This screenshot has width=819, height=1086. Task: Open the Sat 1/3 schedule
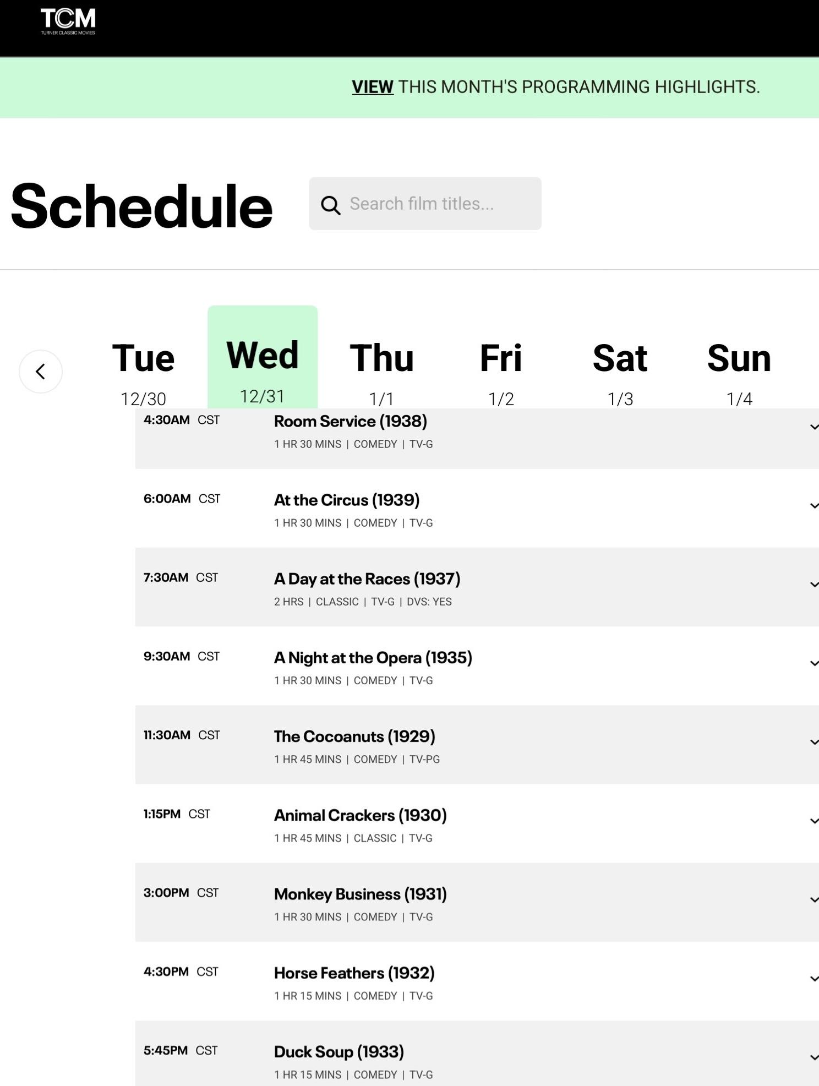620,372
